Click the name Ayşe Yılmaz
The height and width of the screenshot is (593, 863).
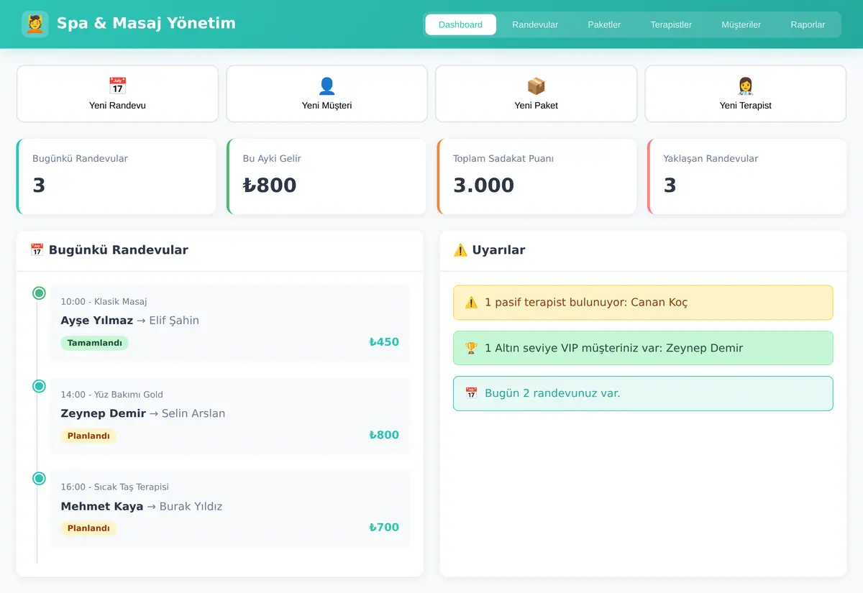[97, 321]
